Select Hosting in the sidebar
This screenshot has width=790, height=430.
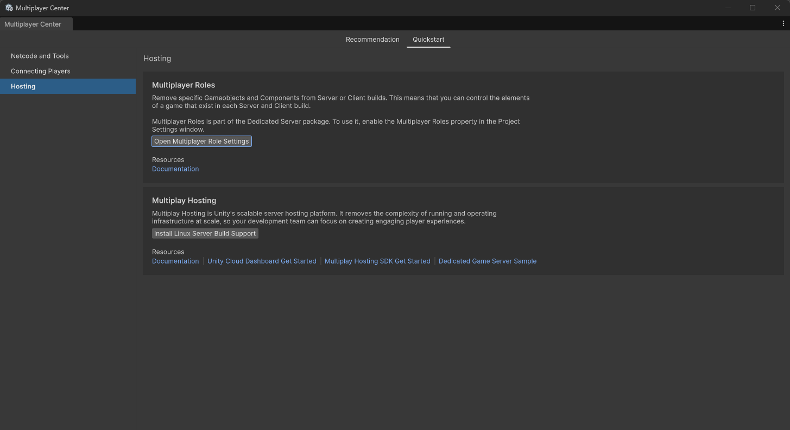point(68,86)
